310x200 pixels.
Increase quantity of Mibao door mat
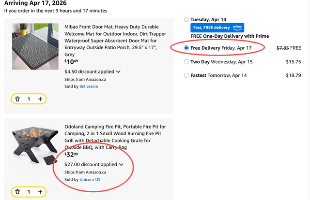click(40, 99)
